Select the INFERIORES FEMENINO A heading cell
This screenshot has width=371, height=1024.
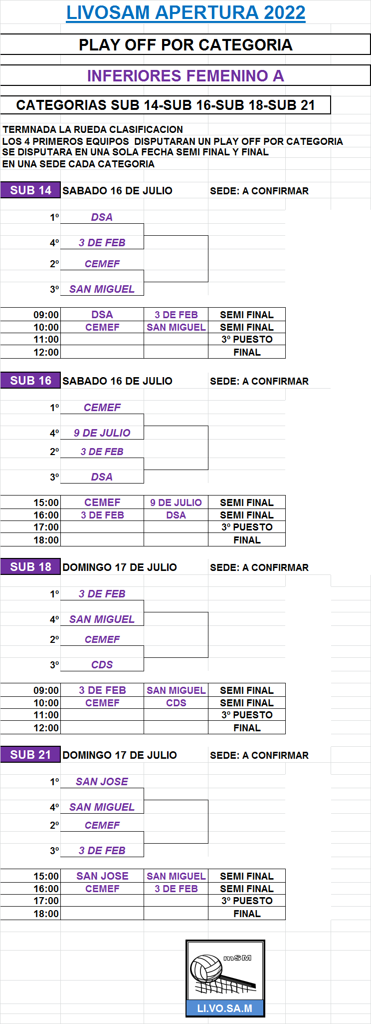[185, 75]
